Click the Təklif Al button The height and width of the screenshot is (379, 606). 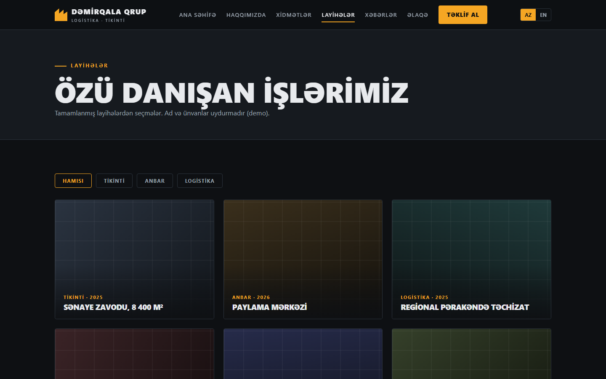pyautogui.click(x=463, y=15)
